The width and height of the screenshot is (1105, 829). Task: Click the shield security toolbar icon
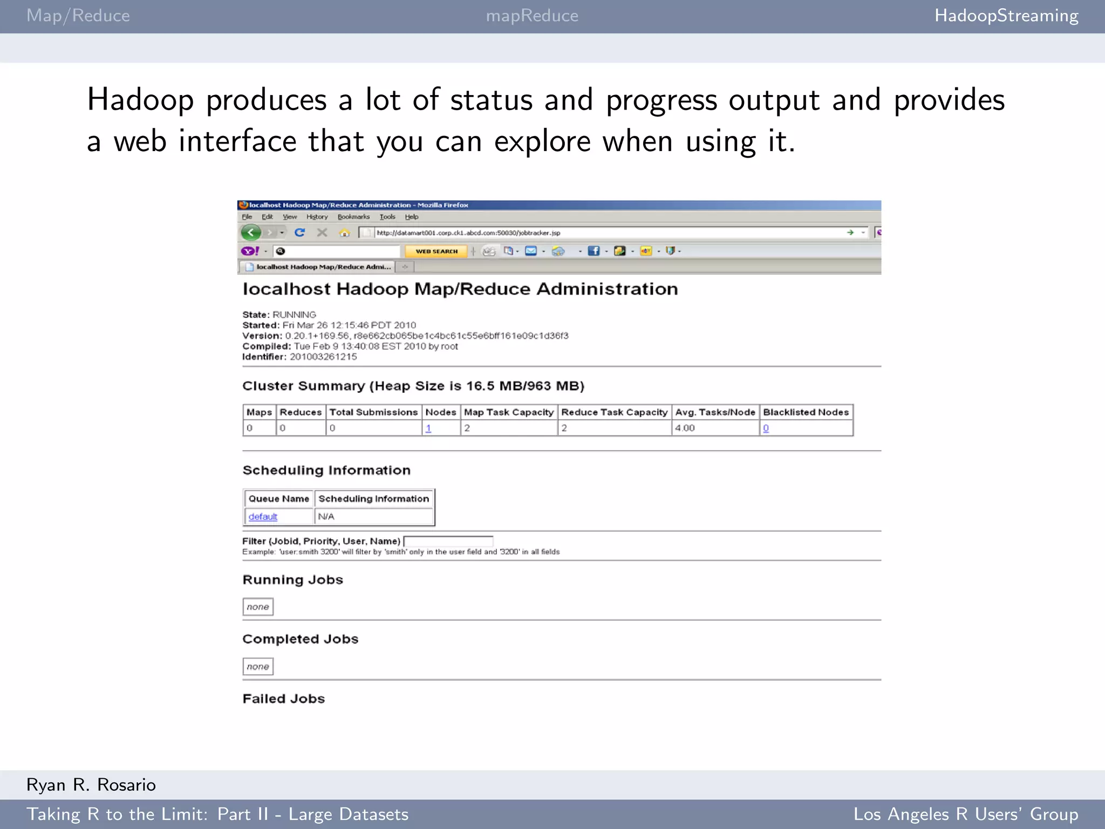click(x=670, y=251)
